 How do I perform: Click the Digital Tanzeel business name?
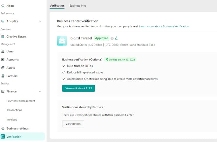click(81, 38)
